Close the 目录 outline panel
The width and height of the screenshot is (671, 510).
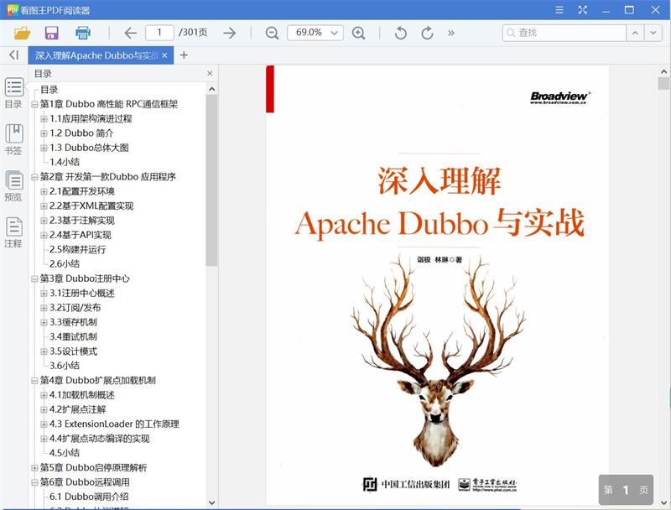210,73
